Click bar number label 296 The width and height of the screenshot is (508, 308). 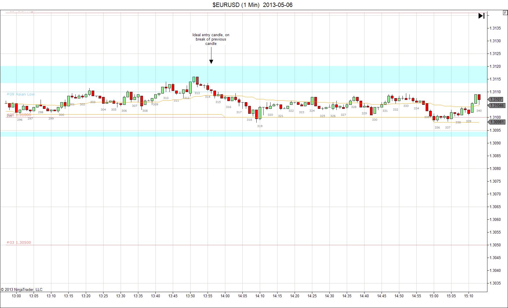click(20, 120)
